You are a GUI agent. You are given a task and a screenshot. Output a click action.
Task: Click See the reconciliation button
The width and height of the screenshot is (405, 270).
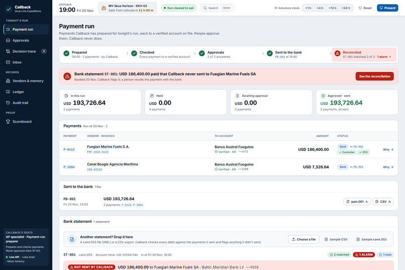coord(374,76)
